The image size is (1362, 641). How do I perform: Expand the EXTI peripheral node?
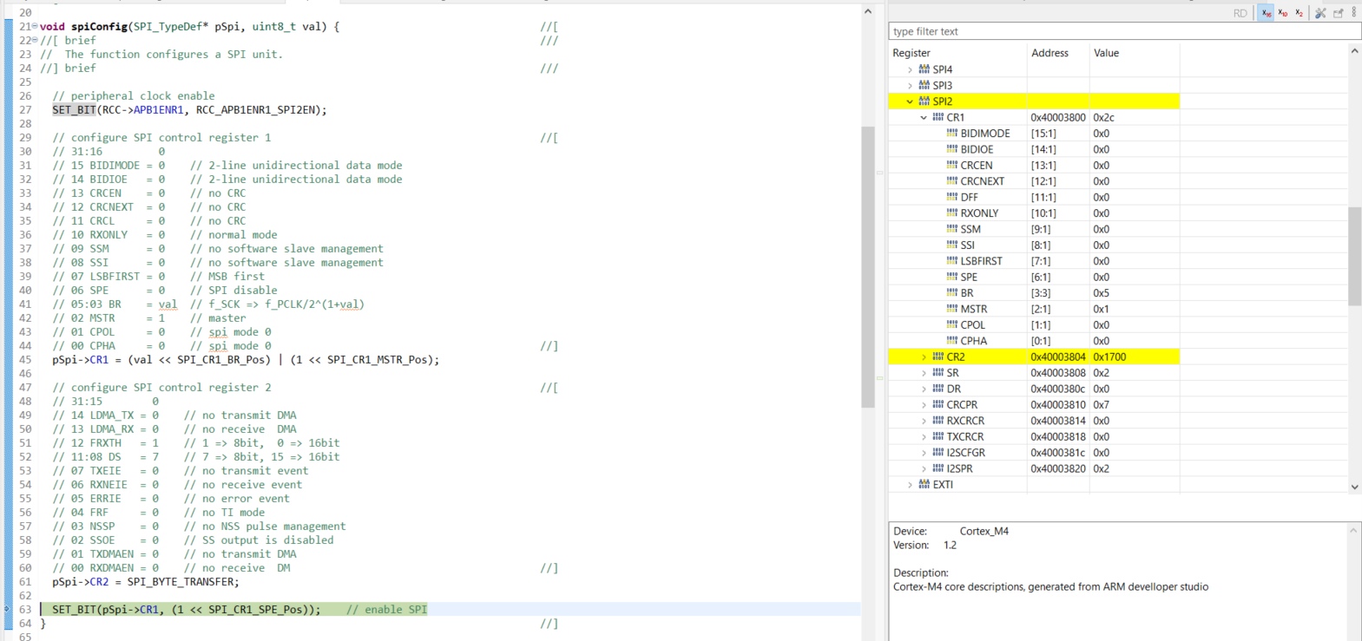tap(910, 485)
